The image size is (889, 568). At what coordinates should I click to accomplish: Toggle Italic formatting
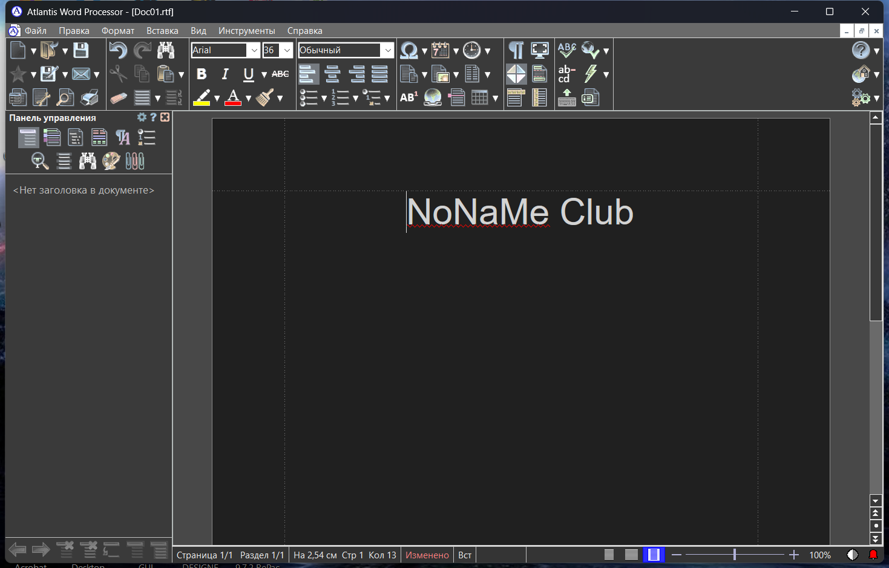(x=225, y=74)
